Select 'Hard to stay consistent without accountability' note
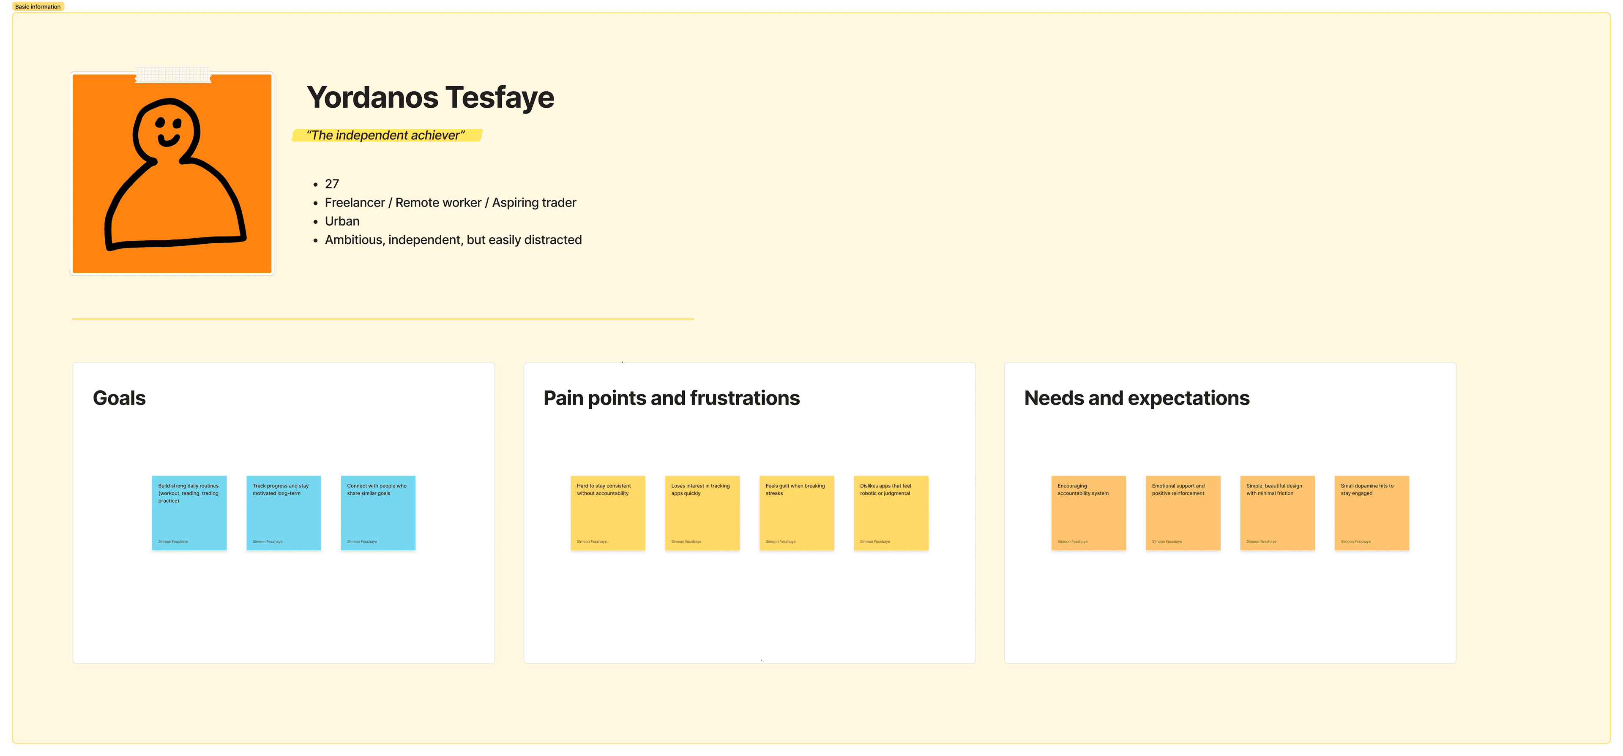Image resolution: width=1623 pixels, height=756 pixels. [x=607, y=512]
